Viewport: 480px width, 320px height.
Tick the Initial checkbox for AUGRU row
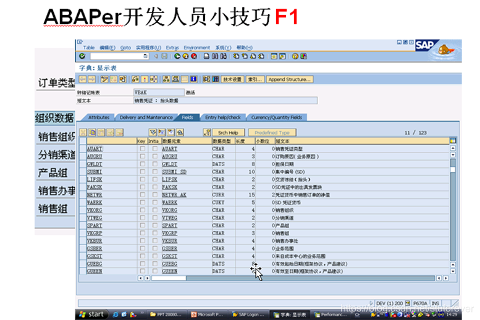[155, 156]
